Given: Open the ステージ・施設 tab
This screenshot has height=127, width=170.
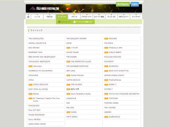Looking at the screenshot, I should 99,17.
